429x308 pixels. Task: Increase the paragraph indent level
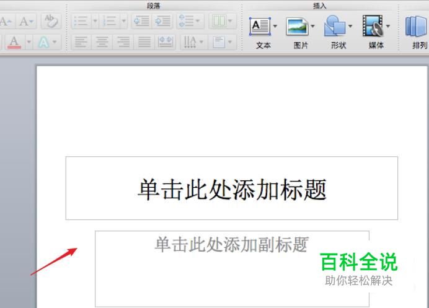click(x=162, y=21)
